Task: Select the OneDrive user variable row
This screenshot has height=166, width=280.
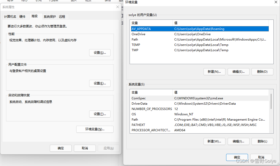Action: [x=200, y=34]
